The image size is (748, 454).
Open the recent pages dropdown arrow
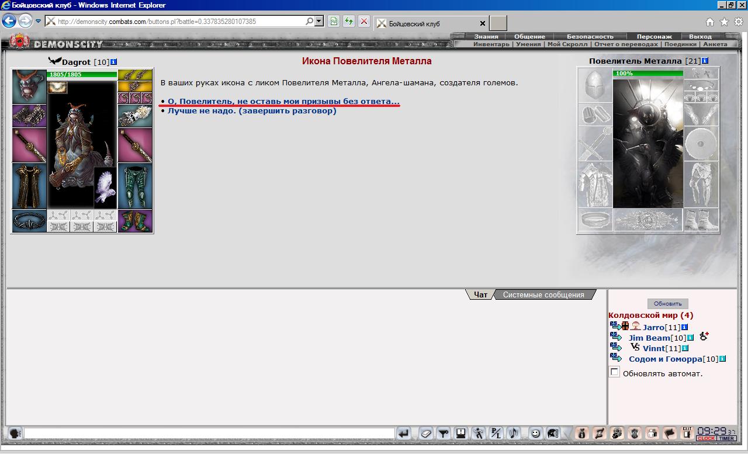38,22
